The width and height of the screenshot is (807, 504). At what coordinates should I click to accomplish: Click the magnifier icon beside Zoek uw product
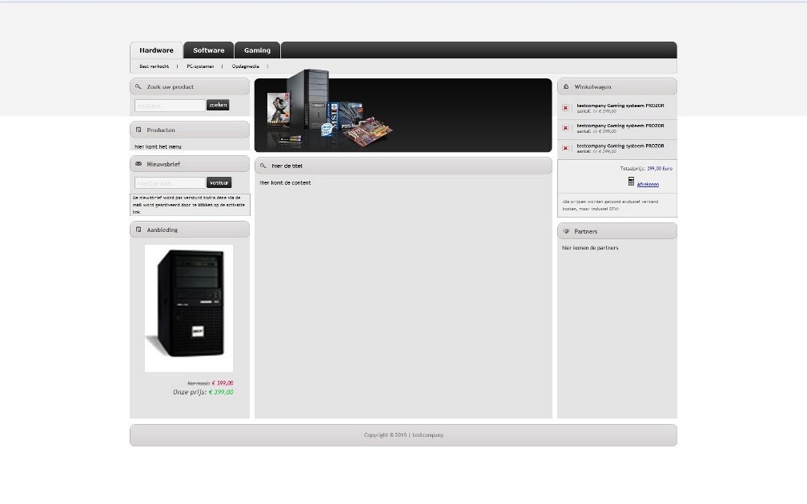point(138,86)
